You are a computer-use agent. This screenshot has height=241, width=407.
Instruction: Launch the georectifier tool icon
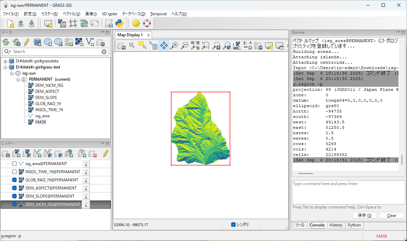73,24
